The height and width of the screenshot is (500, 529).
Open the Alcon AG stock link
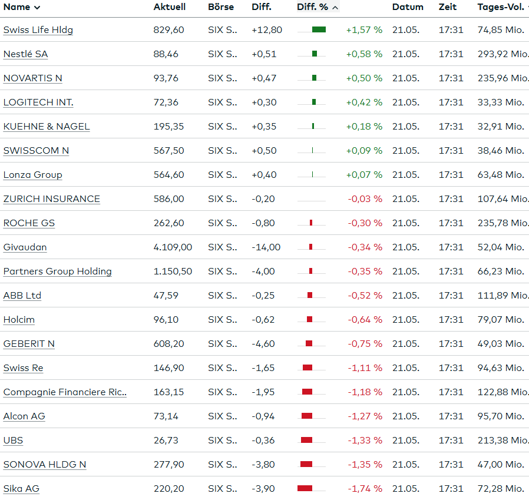click(x=24, y=416)
